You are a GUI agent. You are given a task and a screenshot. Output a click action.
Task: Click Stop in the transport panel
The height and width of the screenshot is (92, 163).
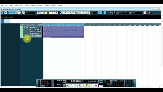[x=87, y=85]
